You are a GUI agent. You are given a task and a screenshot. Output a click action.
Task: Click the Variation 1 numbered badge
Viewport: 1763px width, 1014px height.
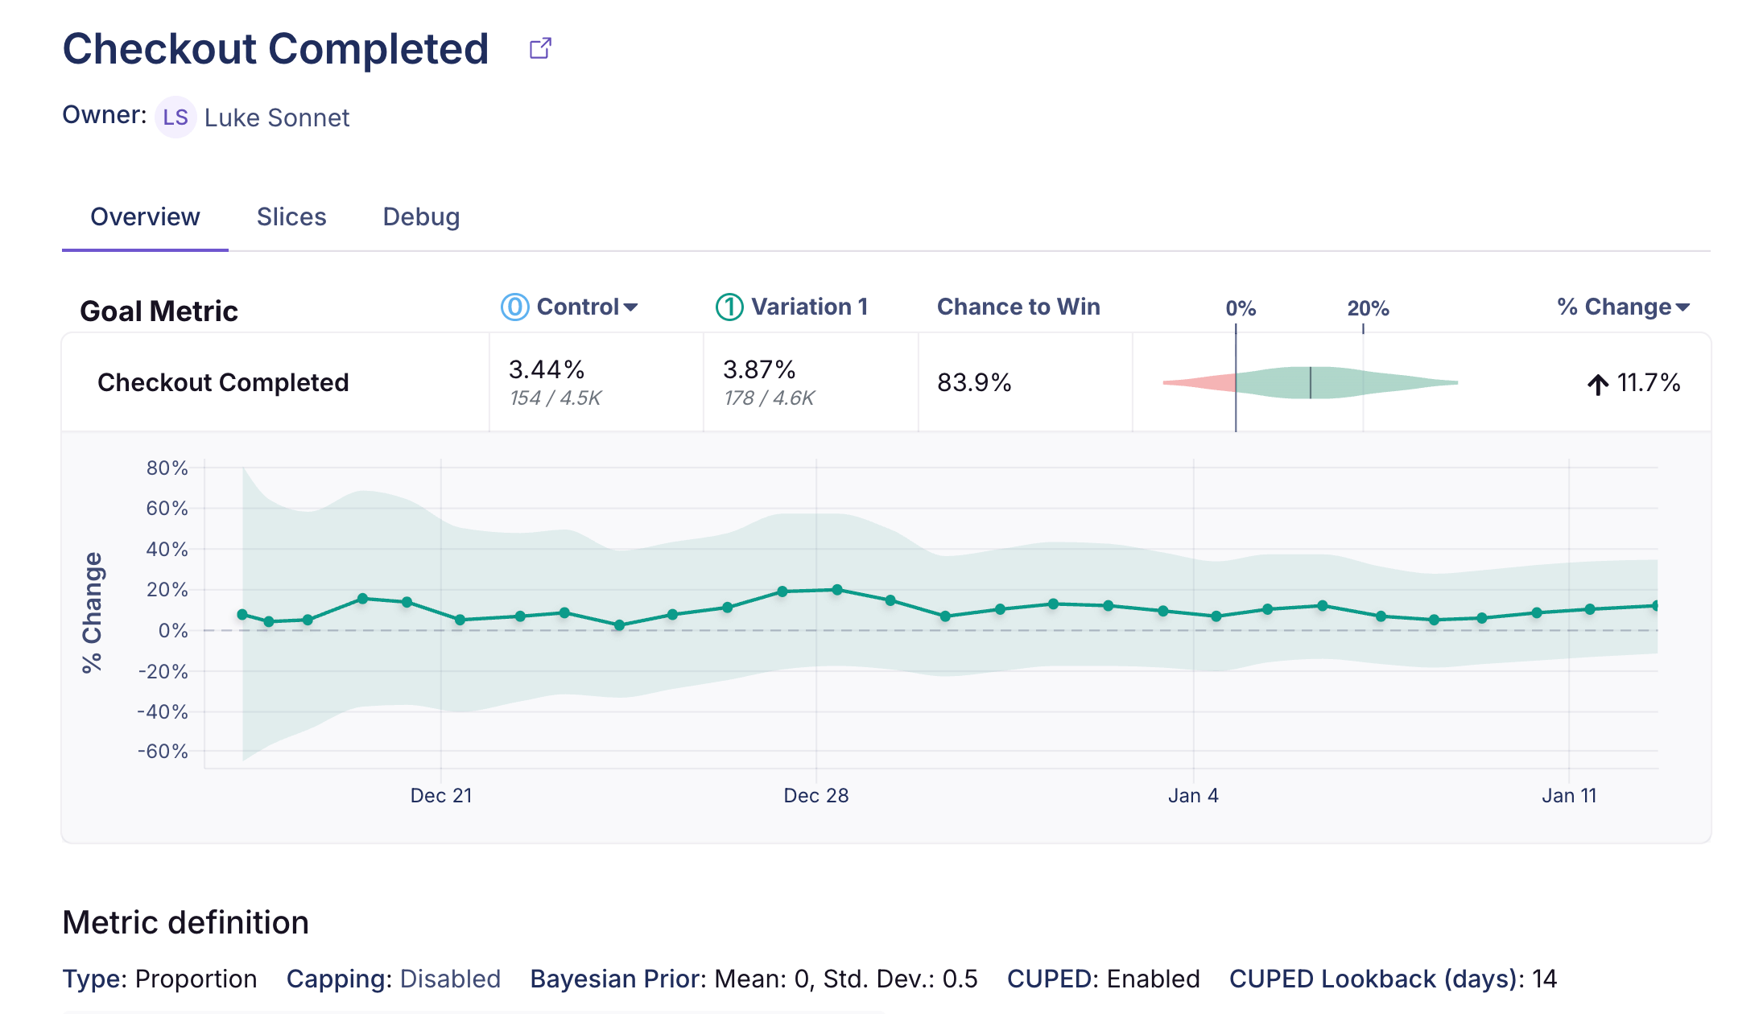pos(729,307)
